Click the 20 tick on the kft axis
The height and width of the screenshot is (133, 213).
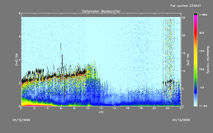tap(184, 35)
